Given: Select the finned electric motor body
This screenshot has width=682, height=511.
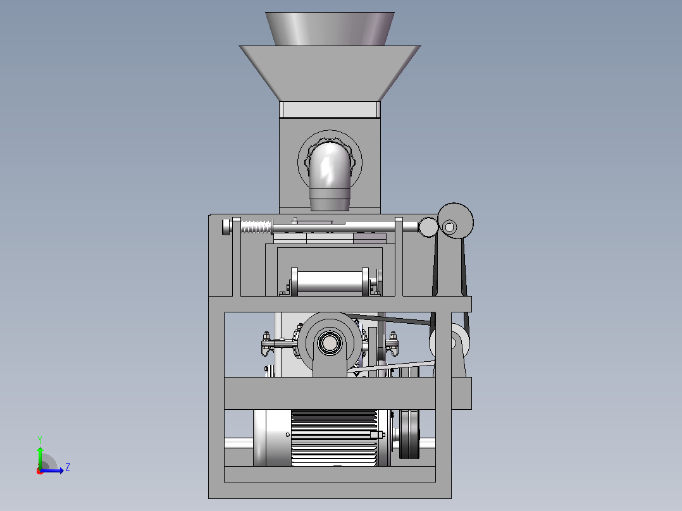Looking at the screenshot, I should coord(333,438).
